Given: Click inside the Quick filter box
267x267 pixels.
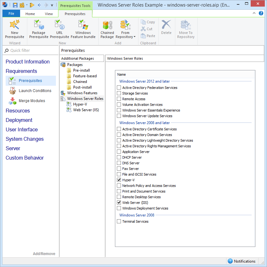Looking at the screenshot, I should (28, 50).
